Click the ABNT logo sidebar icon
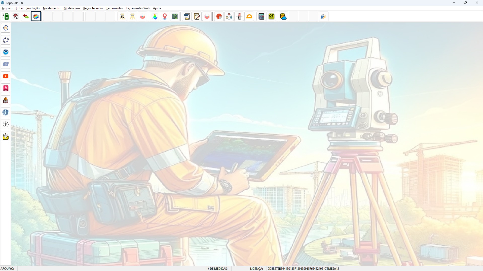The height and width of the screenshot is (271, 483). click(x=6, y=112)
